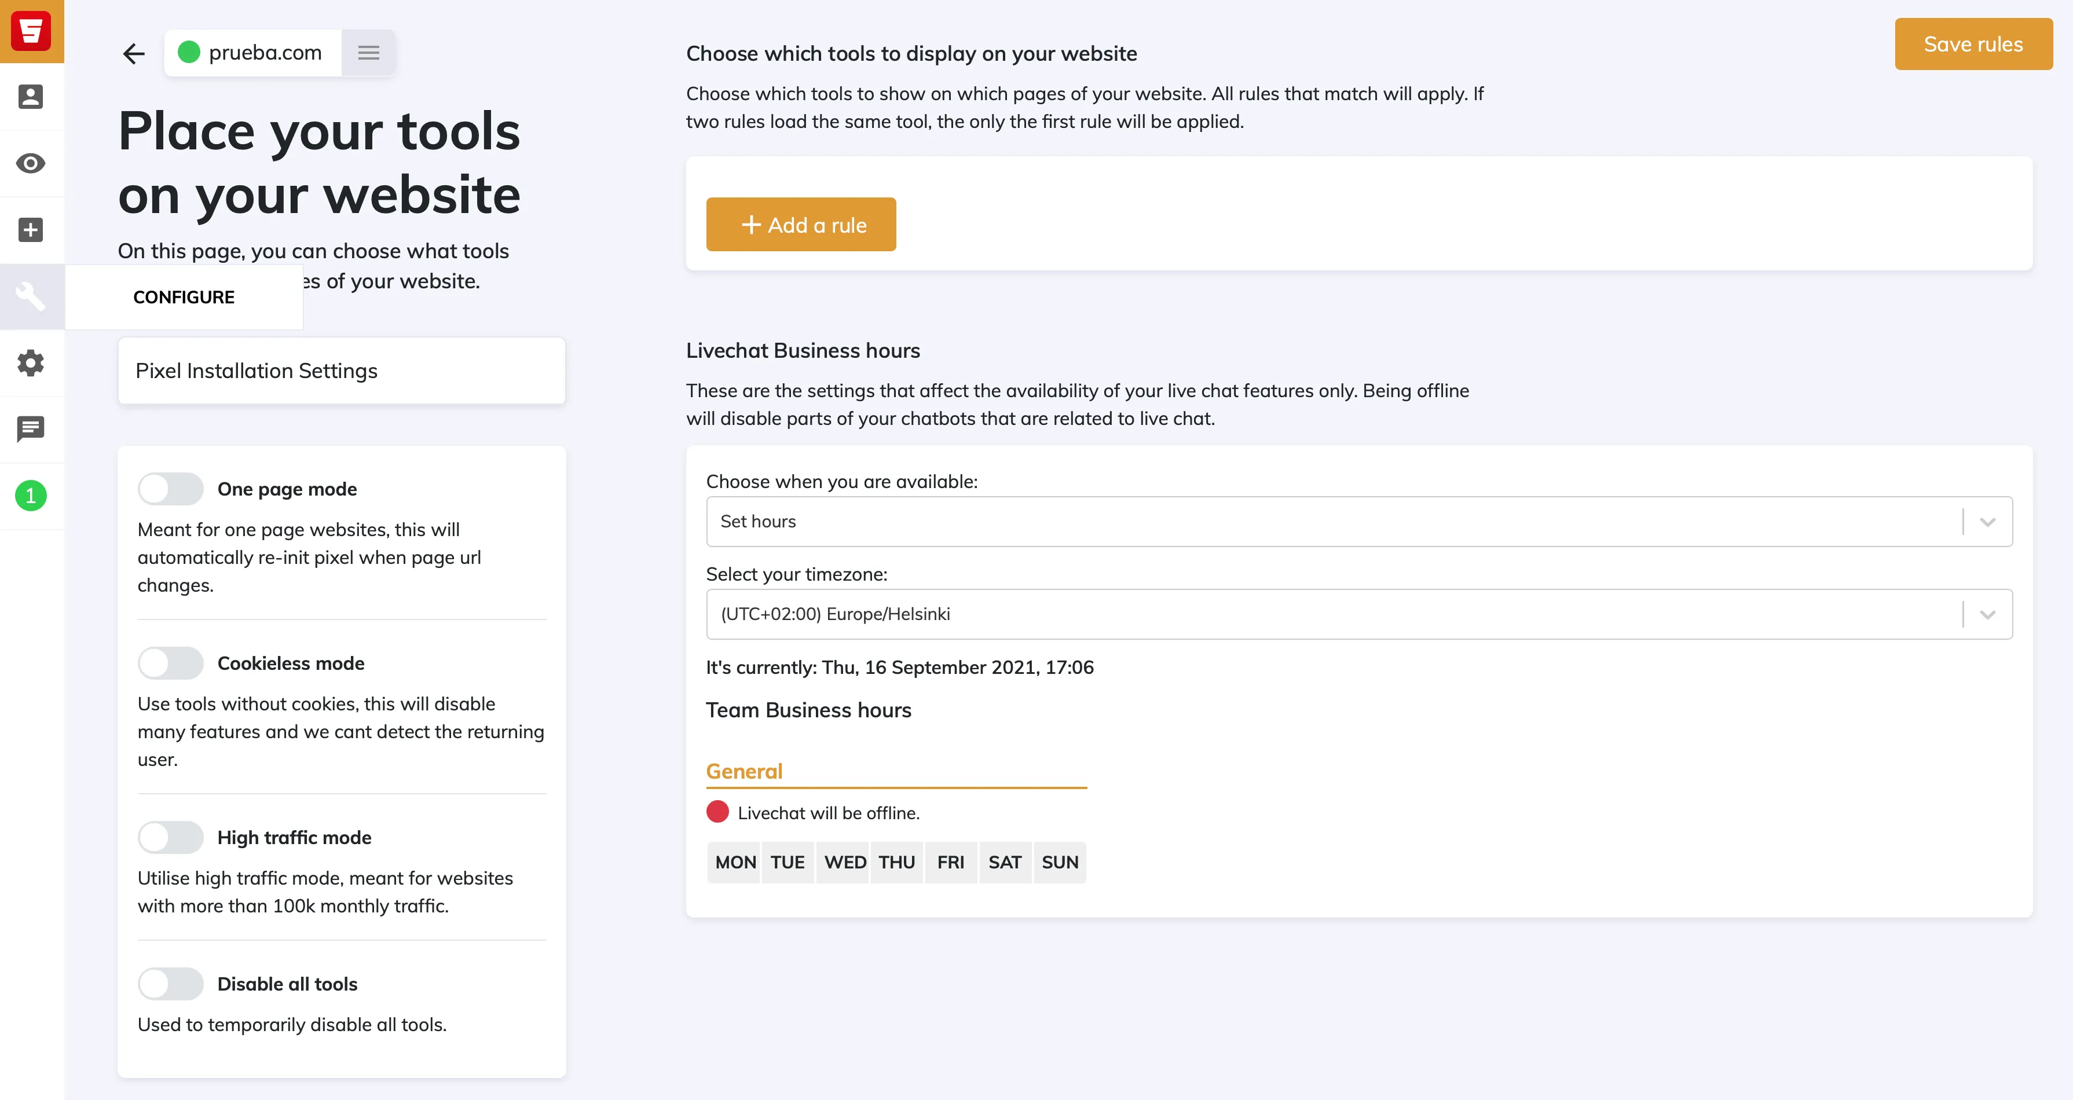The height and width of the screenshot is (1100, 2073).
Task: Click the plus box sidebar icon
Action: [x=31, y=229]
